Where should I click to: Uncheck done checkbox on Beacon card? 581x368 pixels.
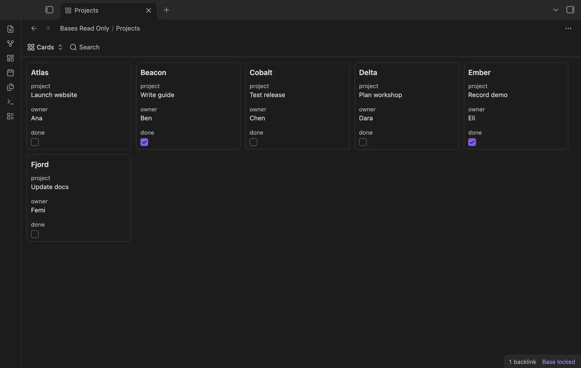pos(144,142)
